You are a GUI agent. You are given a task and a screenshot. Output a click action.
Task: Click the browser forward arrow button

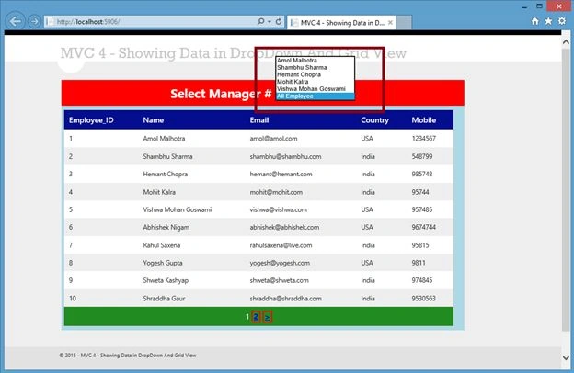point(34,21)
